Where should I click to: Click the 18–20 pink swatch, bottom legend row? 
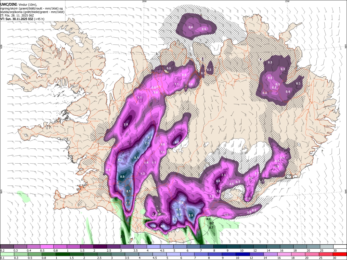(x=298, y=254)
